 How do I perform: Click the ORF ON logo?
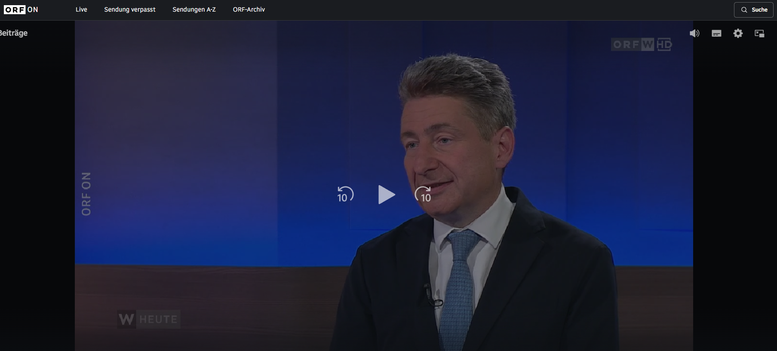click(21, 9)
